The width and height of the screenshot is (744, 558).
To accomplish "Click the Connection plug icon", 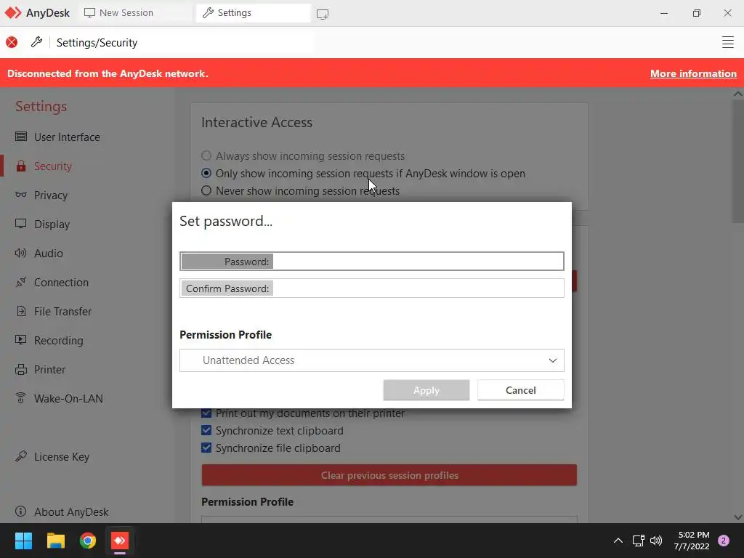I will coord(21,282).
